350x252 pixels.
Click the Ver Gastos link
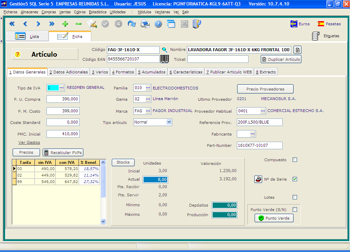[x=29, y=142]
